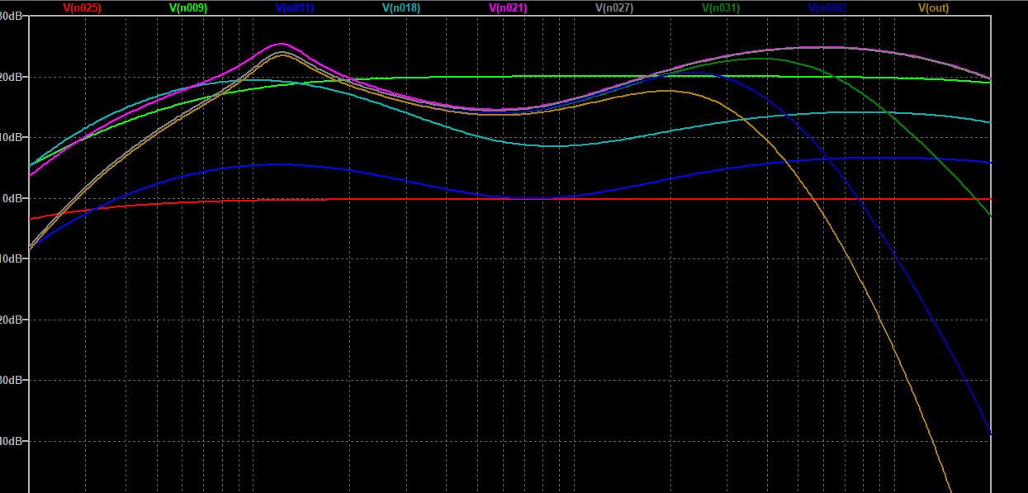Image resolution: width=1028 pixels, height=493 pixels.
Task: Click the 10dB vertical axis label
Action: point(10,137)
